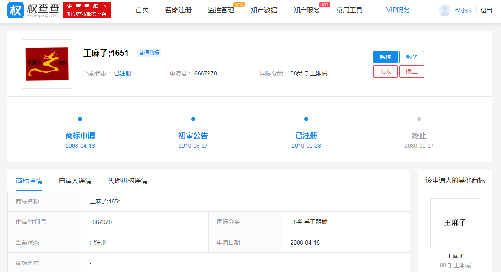501x272 pixels.
Task: Click the 监控 button
Action: click(386, 57)
